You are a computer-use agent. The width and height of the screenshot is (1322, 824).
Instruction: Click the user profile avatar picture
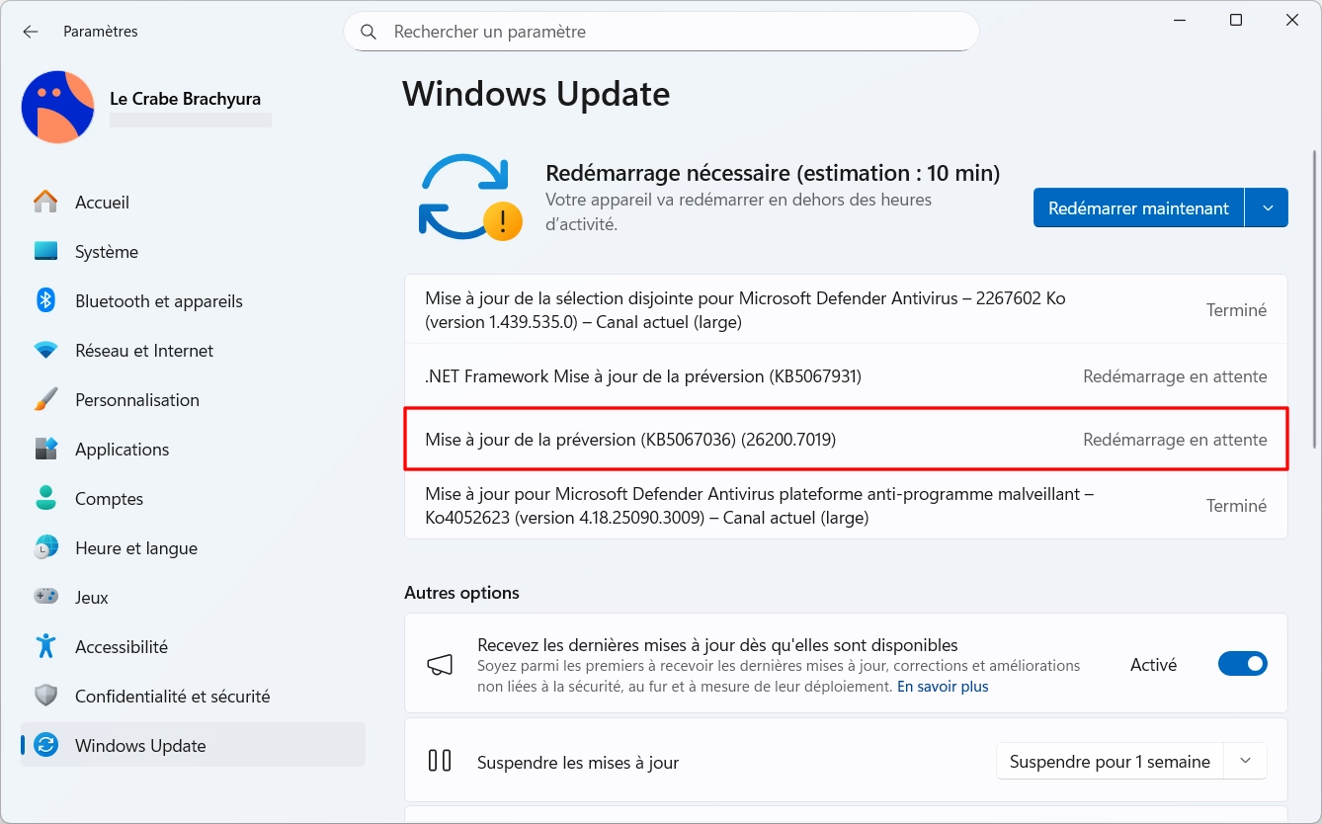[57, 107]
